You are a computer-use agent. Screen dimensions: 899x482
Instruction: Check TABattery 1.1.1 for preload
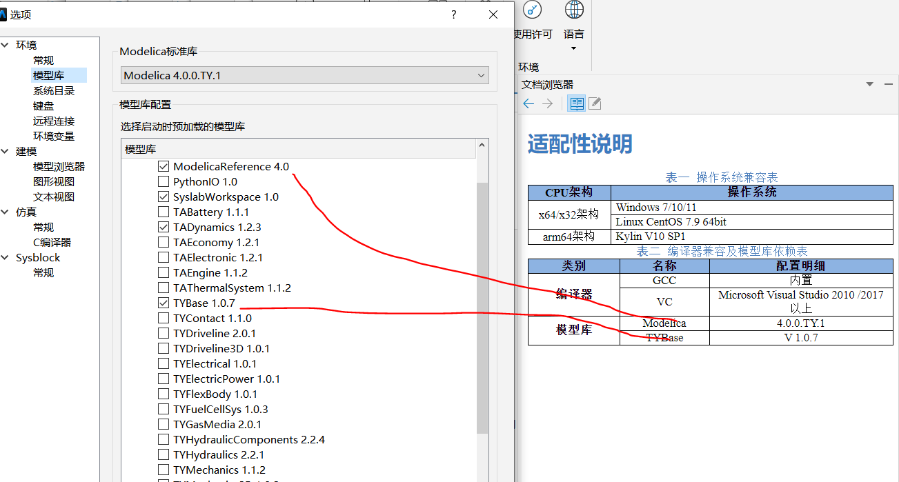click(164, 212)
